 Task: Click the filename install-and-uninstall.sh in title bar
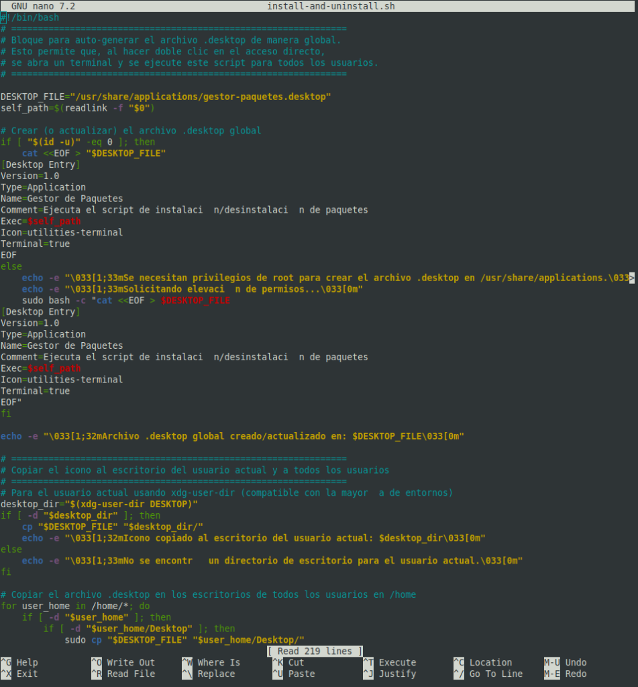[x=331, y=6]
